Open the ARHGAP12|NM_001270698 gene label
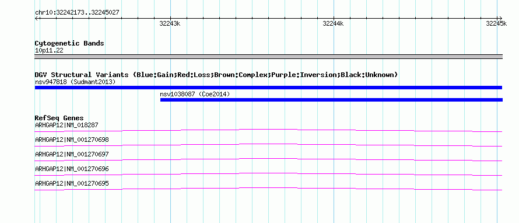The height and width of the screenshot is (223, 519). [72, 140]
